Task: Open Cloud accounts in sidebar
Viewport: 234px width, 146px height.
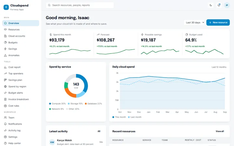Action: (x=20, y=36)
